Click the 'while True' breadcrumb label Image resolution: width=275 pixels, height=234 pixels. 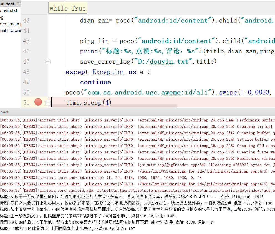pos(67,8)
